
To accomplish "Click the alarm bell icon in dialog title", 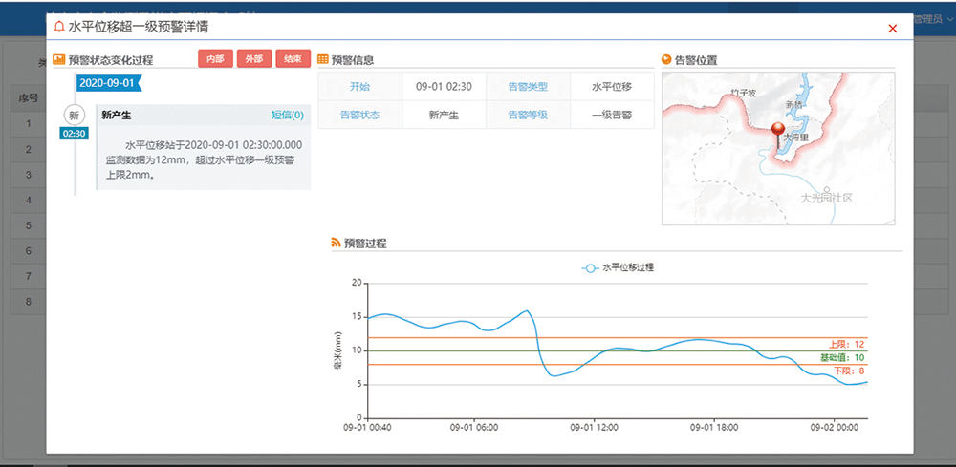I will point(60,28).
